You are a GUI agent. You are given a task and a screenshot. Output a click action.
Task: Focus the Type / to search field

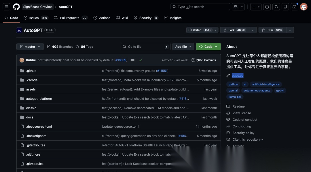point(200,7)
